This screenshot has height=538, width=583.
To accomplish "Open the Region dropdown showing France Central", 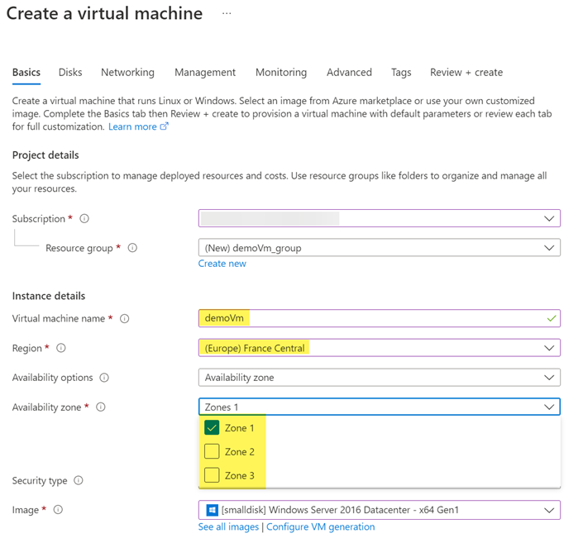I will pyautogui.click(x=380, y=348).
